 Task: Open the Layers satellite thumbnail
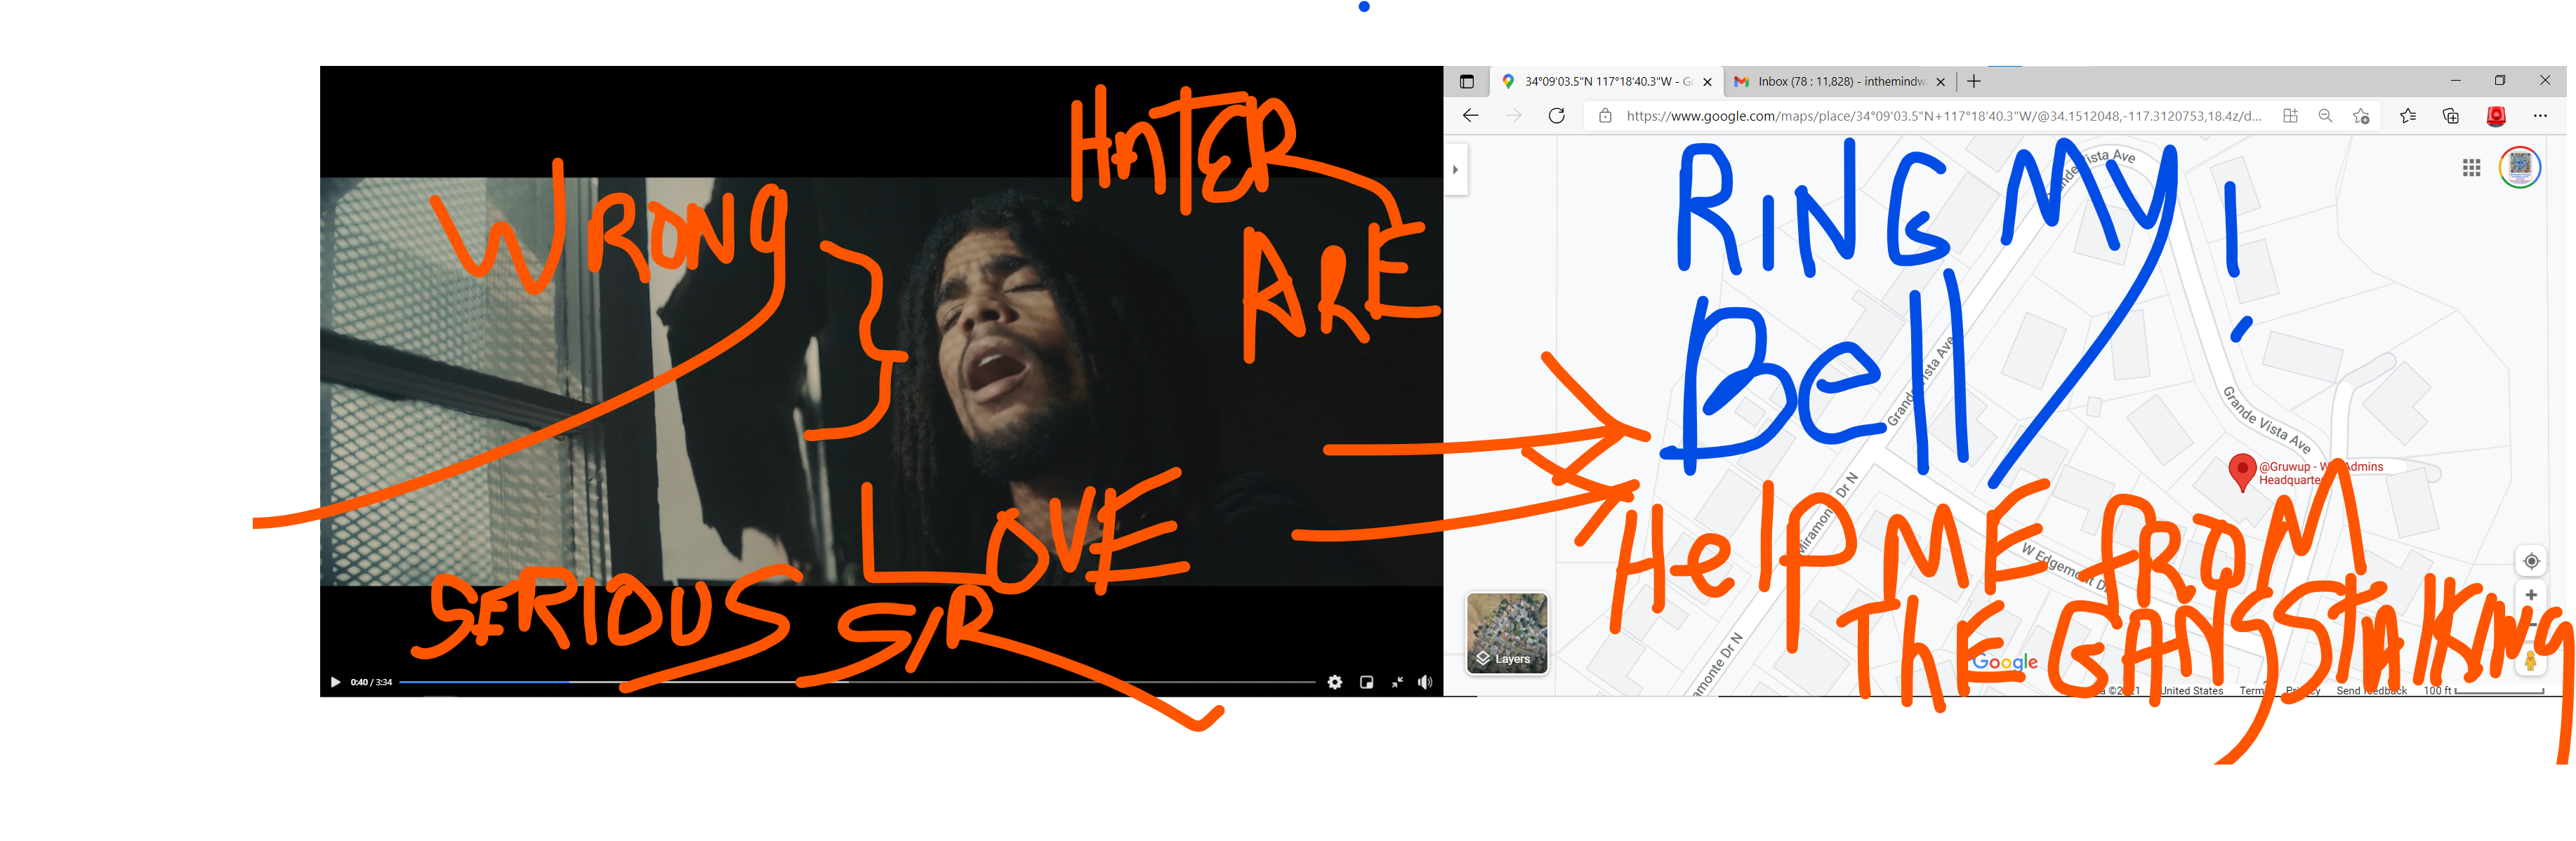pyautogui.click(x=1506, y=633)
